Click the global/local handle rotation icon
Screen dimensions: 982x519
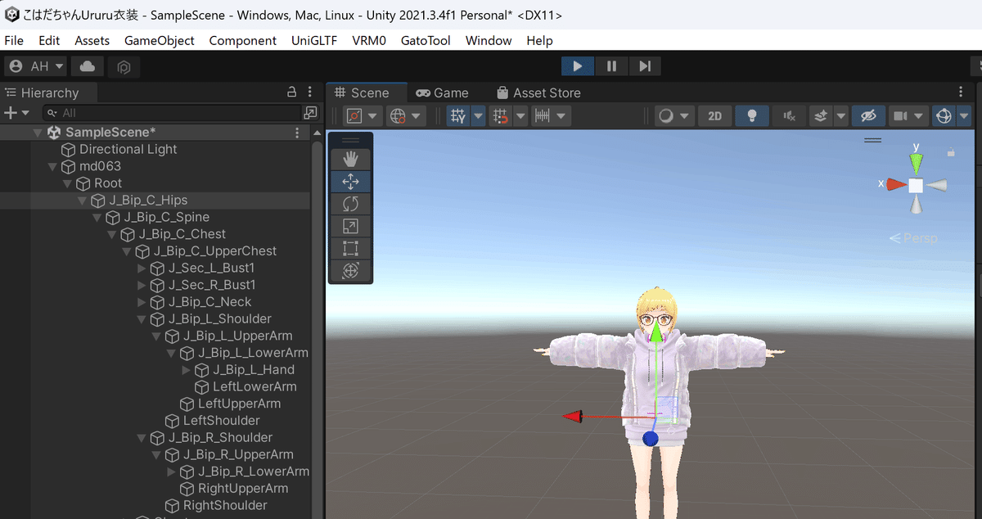(399, 116)
